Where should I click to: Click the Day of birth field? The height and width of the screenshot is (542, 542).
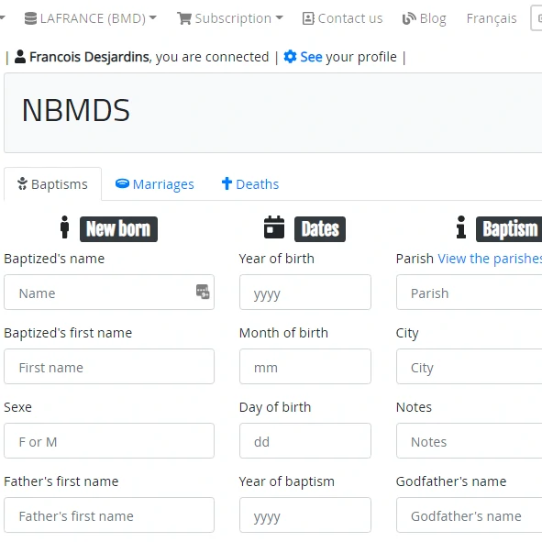pyautogui.click(x=305, y=441)
